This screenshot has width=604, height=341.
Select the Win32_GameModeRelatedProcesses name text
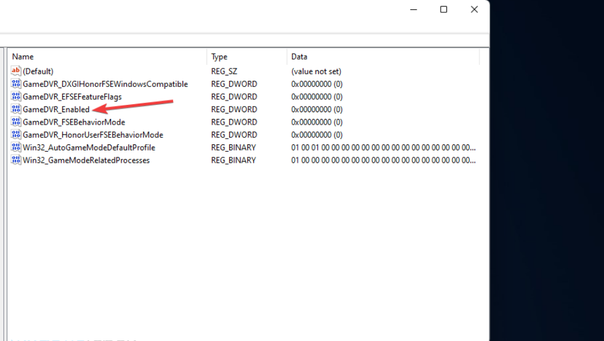pyautogui.click(x=86, y=160)
